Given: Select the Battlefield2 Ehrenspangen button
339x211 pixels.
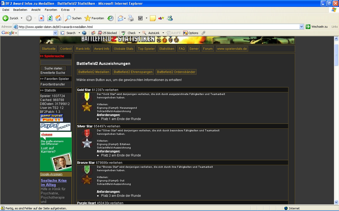Looking at the screenshot, I should pyautogui.click(x=133, y=72).
